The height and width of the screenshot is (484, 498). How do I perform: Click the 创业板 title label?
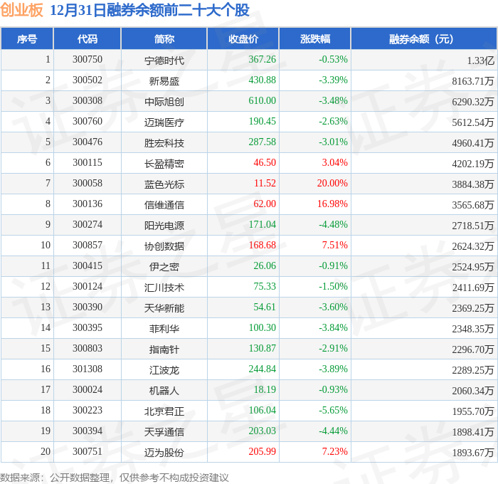[21, 10]
